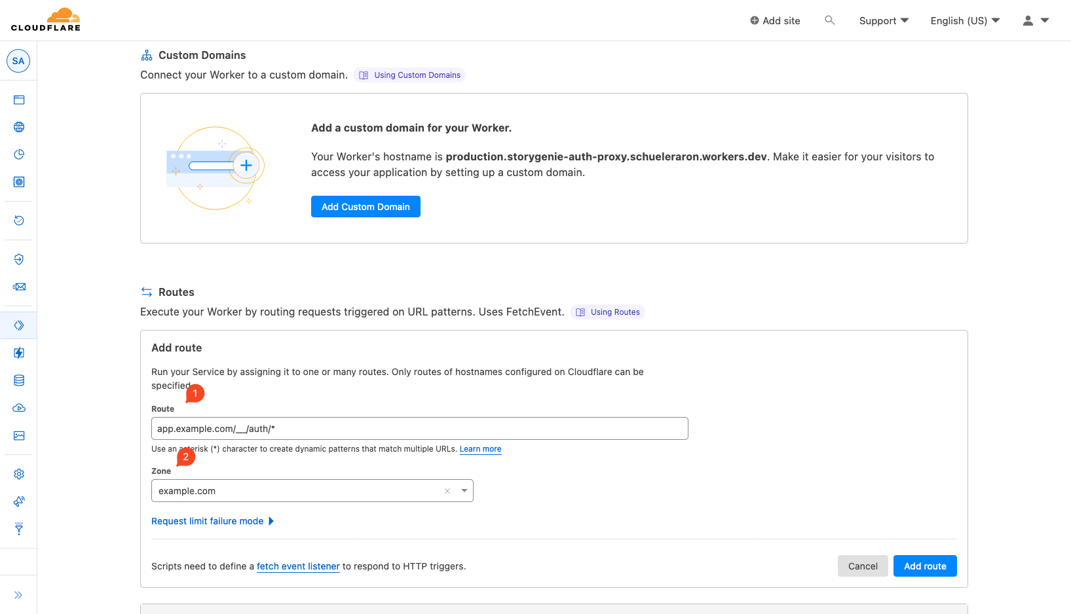Click the search magnifier in the top bar
1071x614 pixels.
[x=829, y=20]
